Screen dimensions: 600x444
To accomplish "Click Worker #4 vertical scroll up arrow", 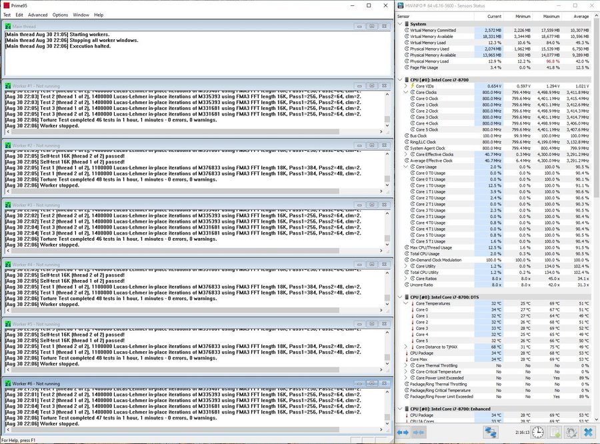I will (387, 273).
